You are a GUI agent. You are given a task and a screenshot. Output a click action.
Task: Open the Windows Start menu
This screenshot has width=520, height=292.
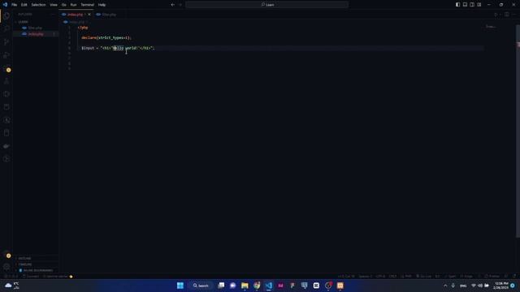(x=180, y=286)
